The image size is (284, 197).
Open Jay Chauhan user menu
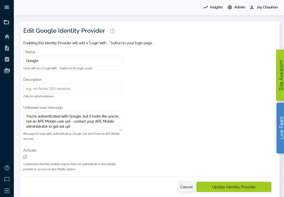click(264, 7)
